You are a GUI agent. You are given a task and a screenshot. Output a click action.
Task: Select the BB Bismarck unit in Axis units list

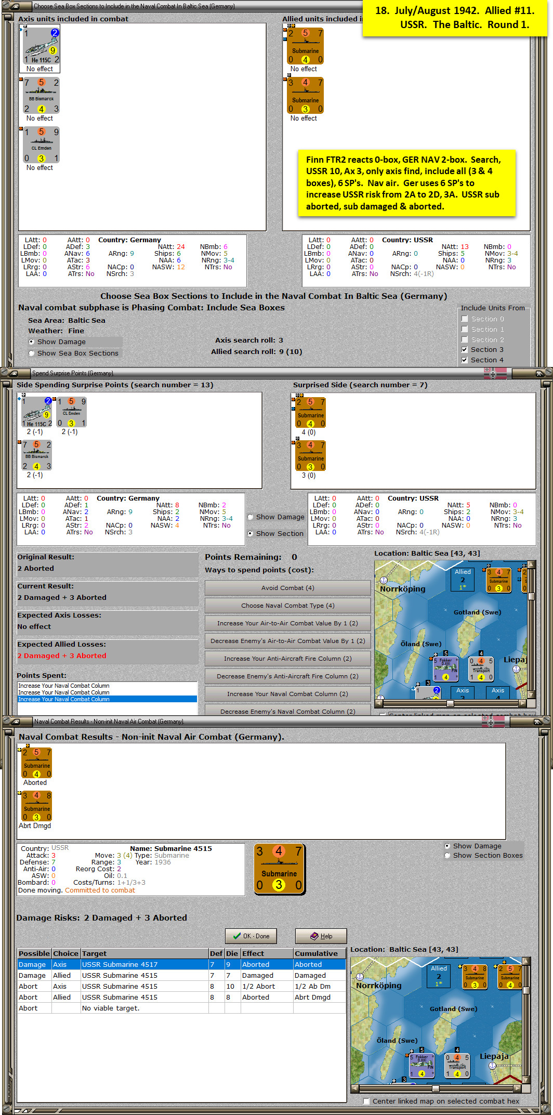(x=42, y=96)
